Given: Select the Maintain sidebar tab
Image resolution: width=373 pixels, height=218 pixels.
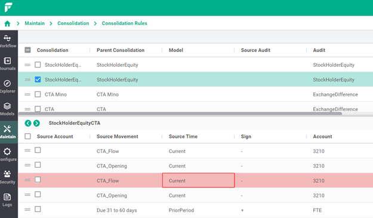Looking at the screenshot, I should pyautogui.click(x=9, y=132).
